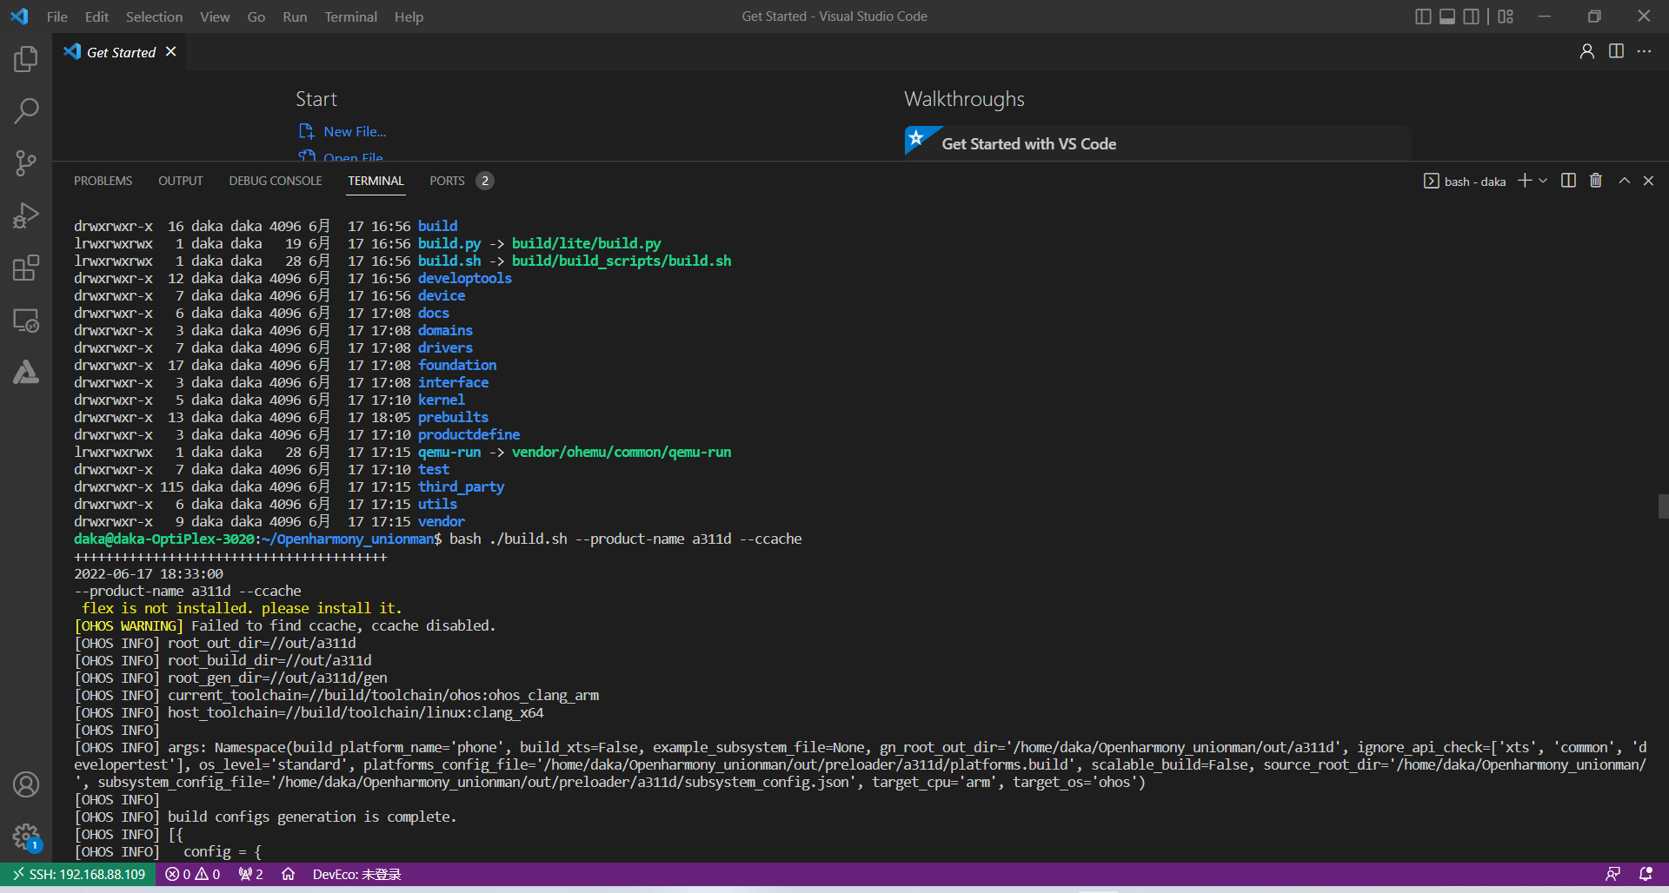
Task: Open Remote Explorer view
Action: [26, 321]
